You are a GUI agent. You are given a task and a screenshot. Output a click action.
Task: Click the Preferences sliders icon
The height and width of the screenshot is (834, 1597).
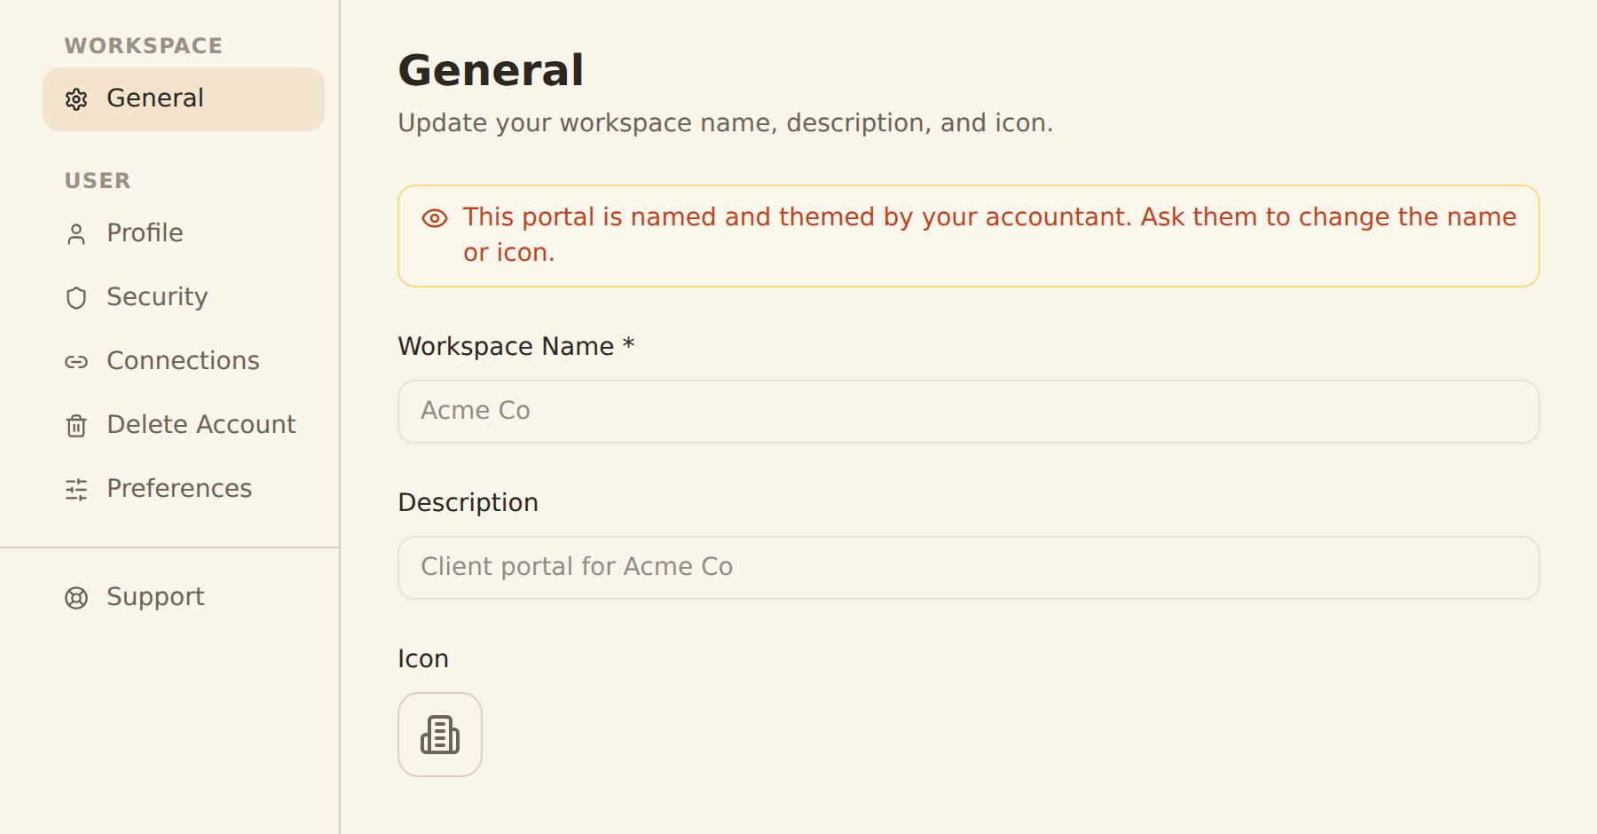tap(76, 490)
